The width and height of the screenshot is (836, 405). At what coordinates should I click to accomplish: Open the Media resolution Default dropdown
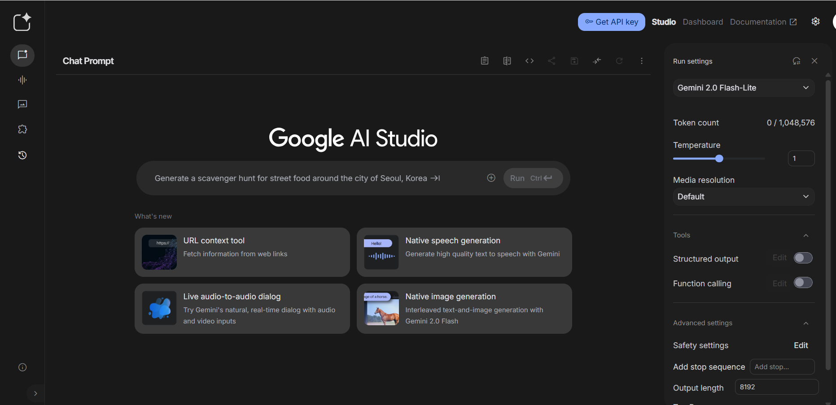point(744,197)
